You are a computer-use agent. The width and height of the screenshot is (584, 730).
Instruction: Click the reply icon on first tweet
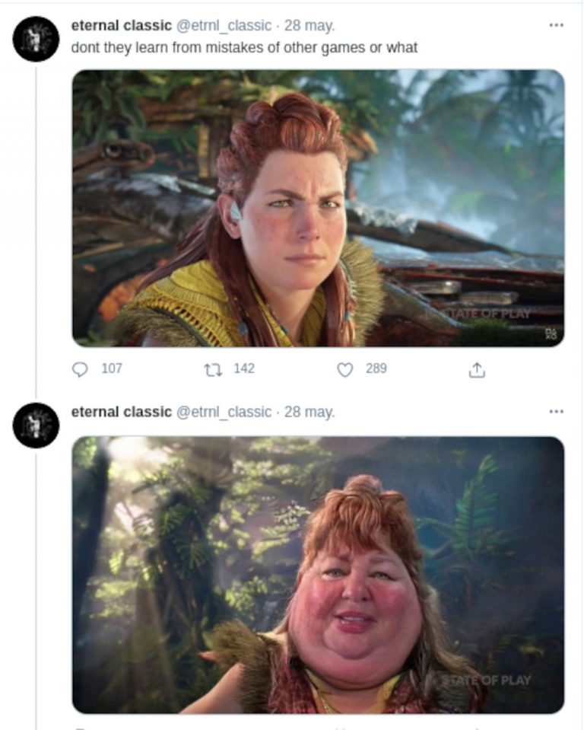click(80, 369)
